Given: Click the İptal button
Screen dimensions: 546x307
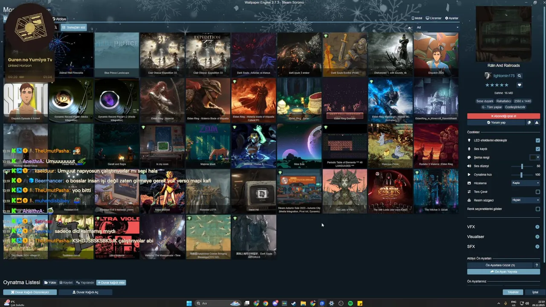Looking at the screenshot, I should coord(535,293).
